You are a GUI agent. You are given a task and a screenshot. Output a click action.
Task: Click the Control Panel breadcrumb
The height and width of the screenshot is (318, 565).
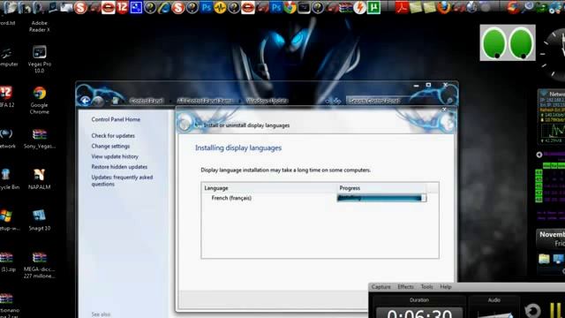[147, 101]
